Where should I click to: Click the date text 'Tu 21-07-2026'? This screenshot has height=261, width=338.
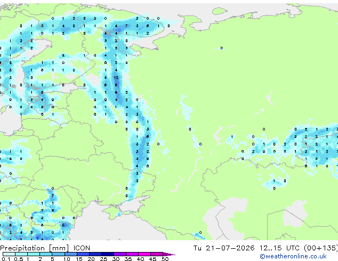[224, 248]
